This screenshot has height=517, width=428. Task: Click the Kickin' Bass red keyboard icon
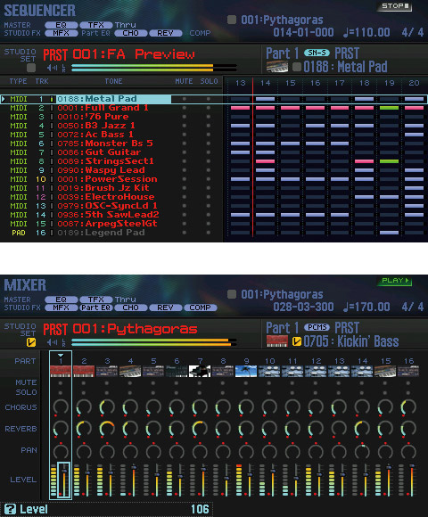pyautogui.click(x=277, y=341)
